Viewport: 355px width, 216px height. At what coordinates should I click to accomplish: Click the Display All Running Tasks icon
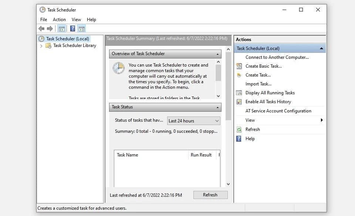tap(239, 92)
